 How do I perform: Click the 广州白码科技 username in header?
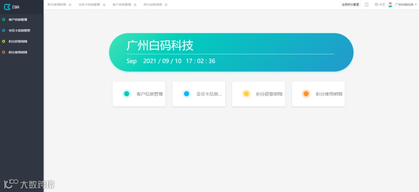(x=404, y=5)
